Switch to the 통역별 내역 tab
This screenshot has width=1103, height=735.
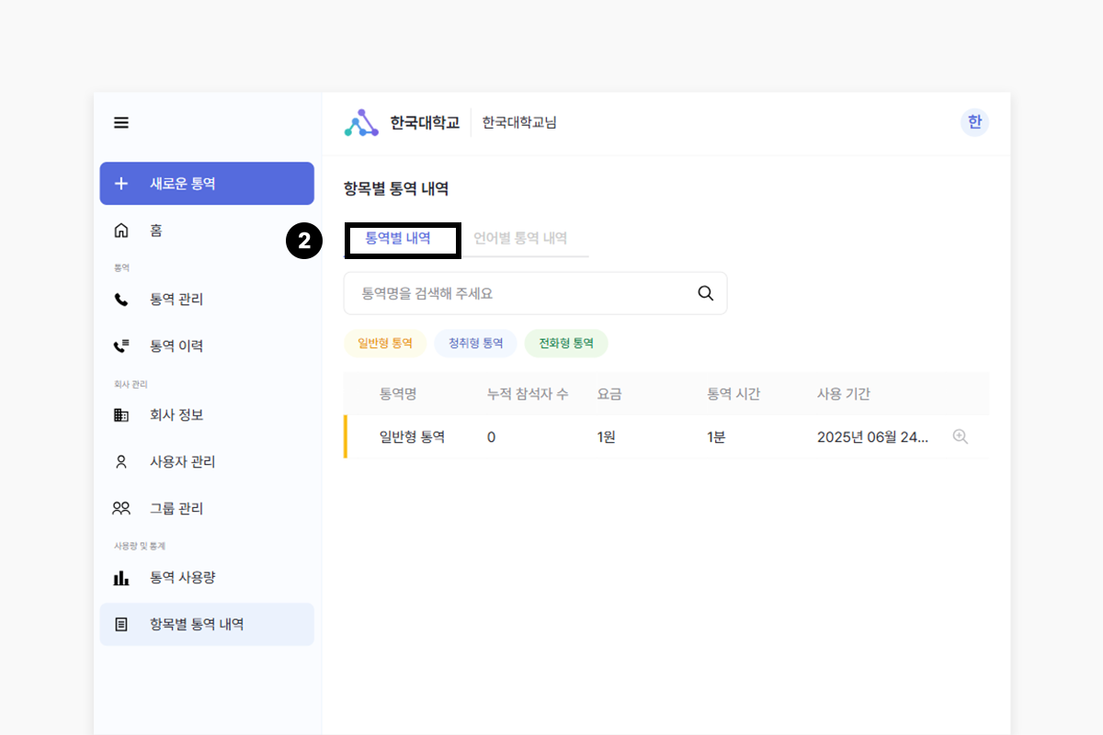point(398,238)
